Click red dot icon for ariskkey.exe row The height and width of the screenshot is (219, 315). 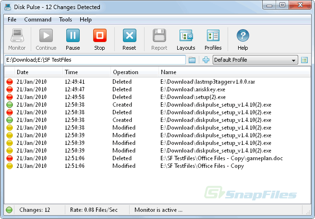[x=10, y=89]
